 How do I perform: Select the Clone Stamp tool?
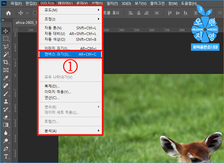click(x=6, y=102)
